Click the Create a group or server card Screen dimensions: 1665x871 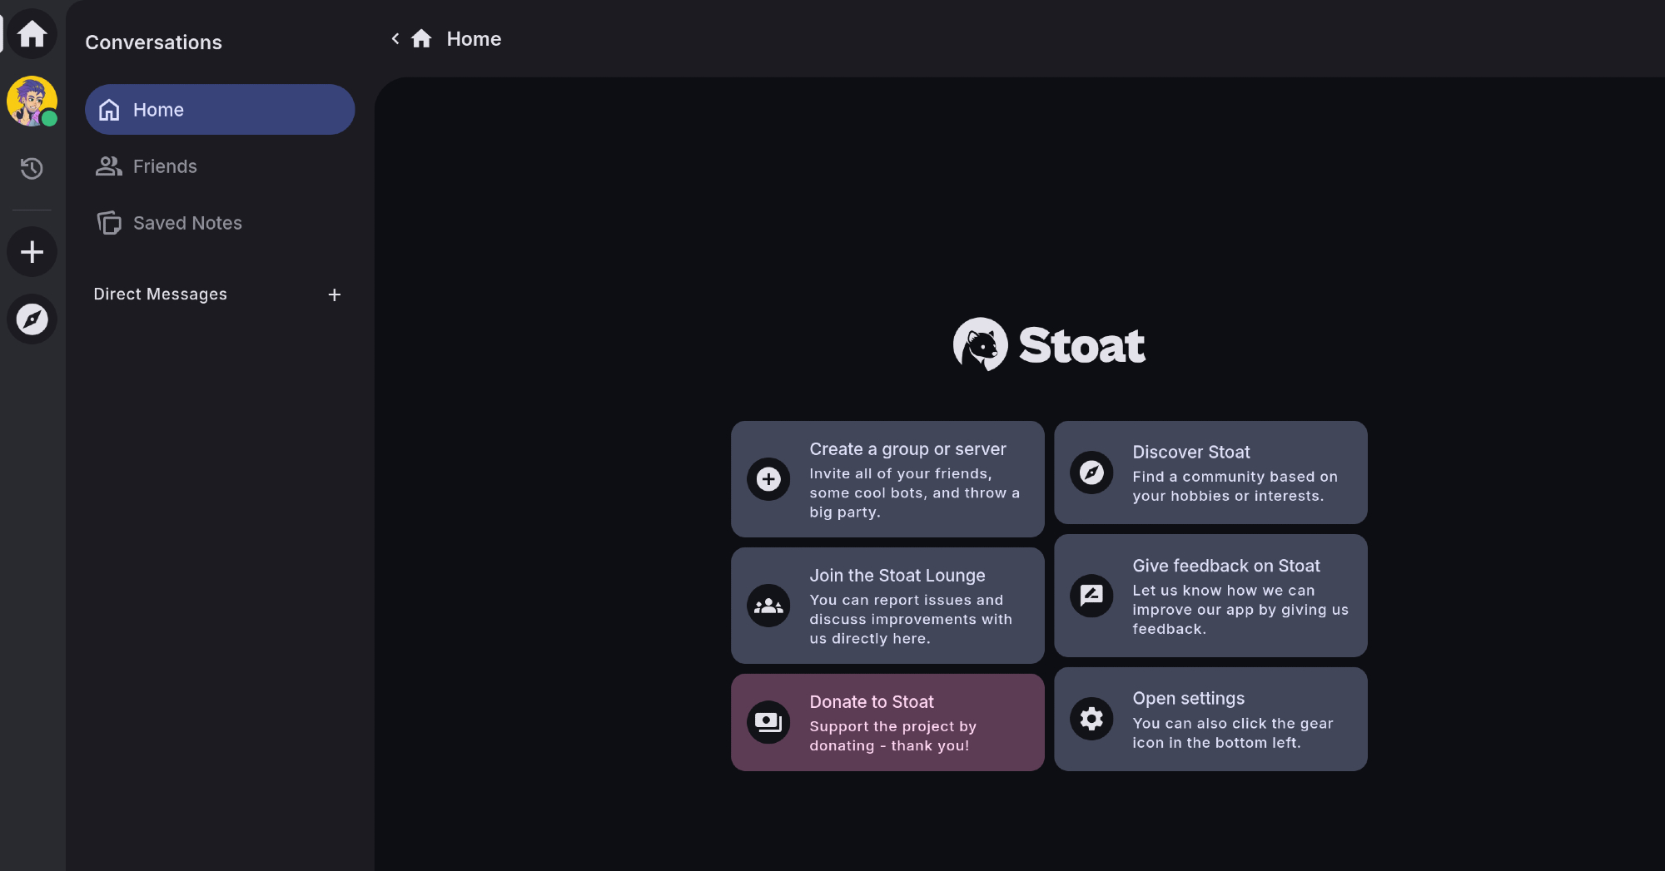(x=887, y=479)
